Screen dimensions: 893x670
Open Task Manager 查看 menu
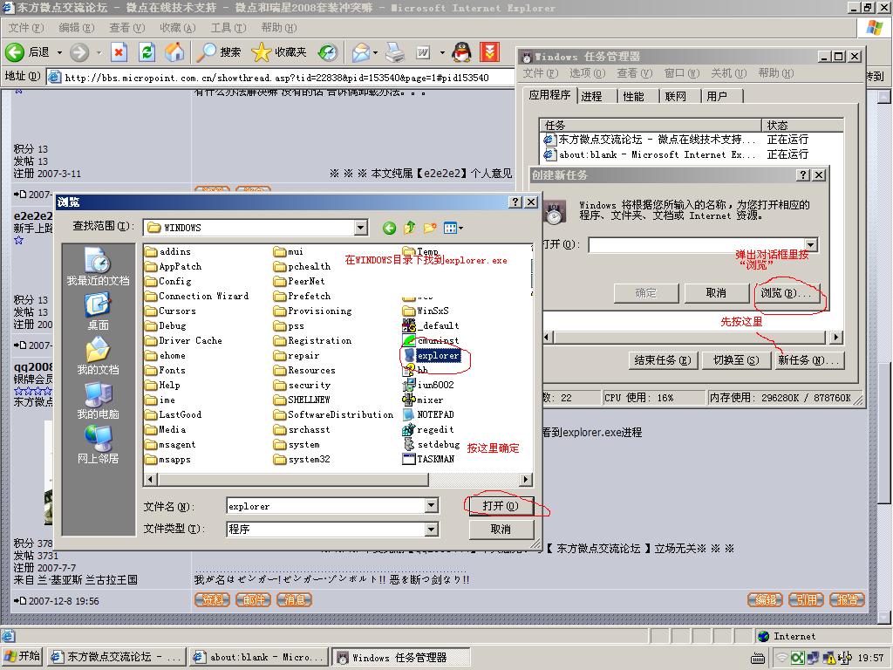[634, 73]
